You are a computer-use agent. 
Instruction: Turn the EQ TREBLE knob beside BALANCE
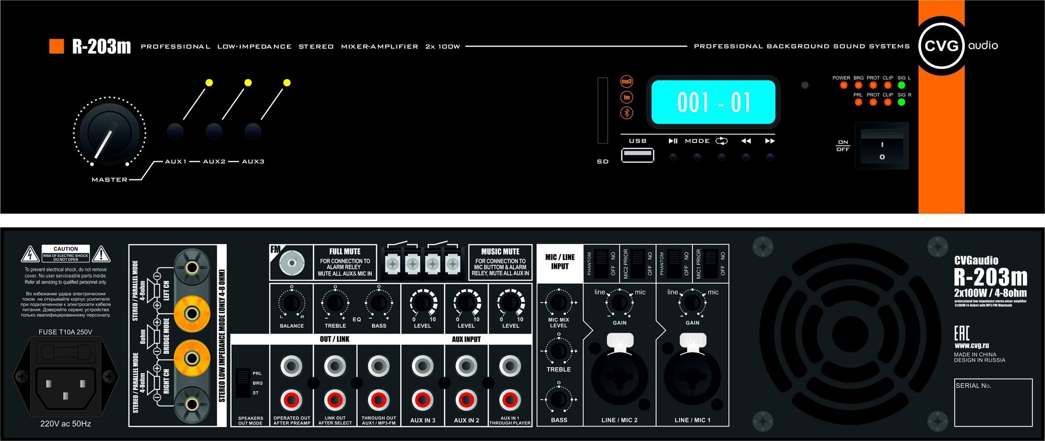[x=335, y=303]
